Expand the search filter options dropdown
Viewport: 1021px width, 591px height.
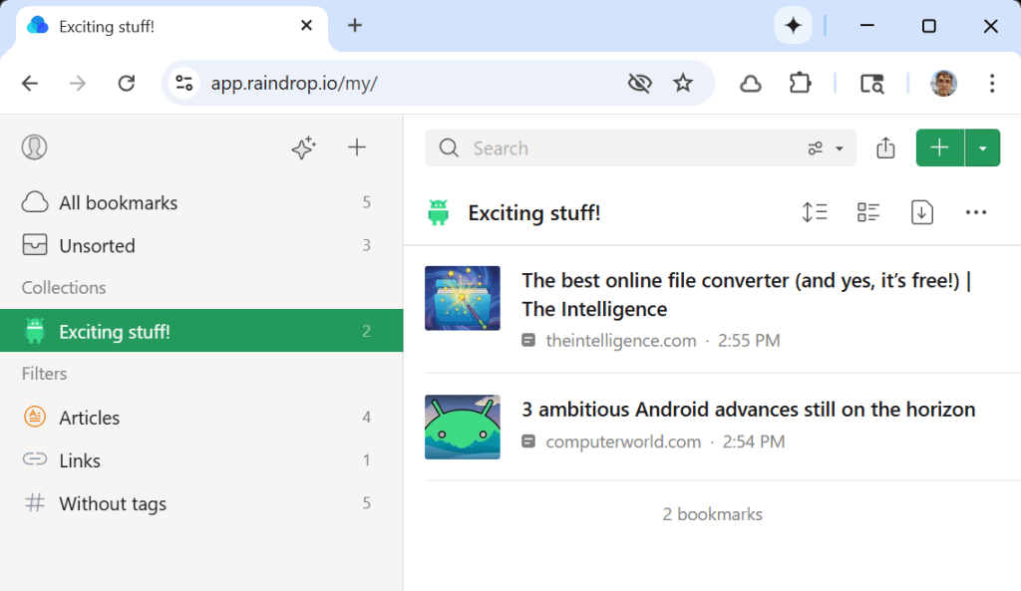tap(826, 148)
